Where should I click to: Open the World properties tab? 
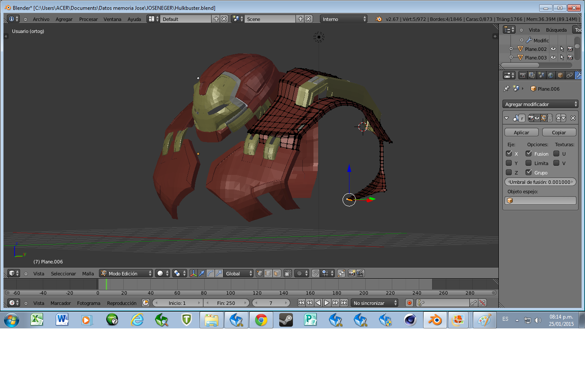click(551, 75)
